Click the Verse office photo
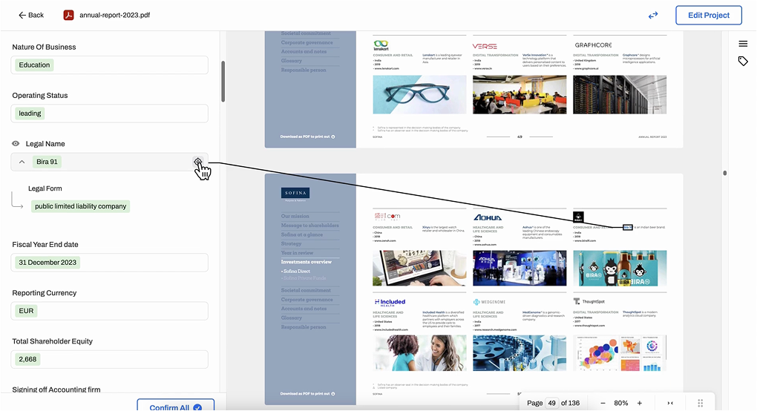The height and width of the screenshot is (411, 757). pyautogui.click(x=520, y=94)
